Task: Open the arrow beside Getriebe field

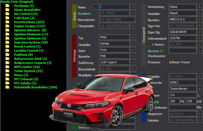Action: pyautogui.click(x=200, y=120)
